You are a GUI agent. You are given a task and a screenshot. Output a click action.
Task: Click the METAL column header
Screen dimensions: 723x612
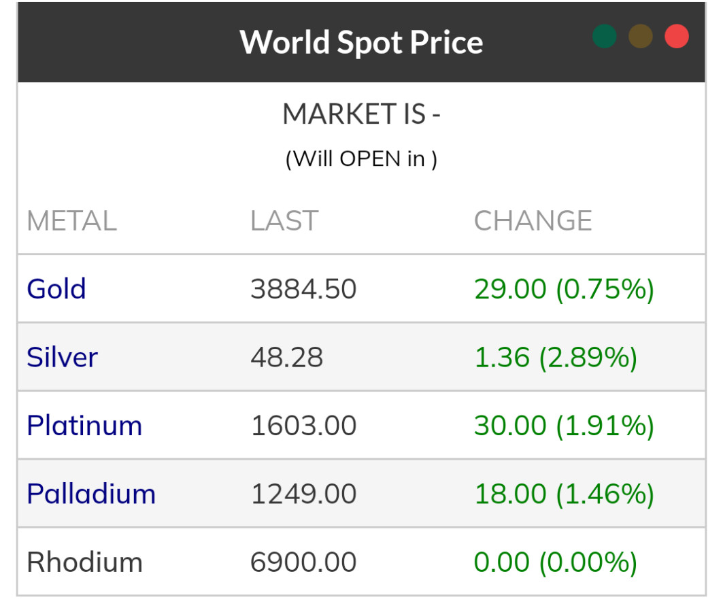[71, 221]
